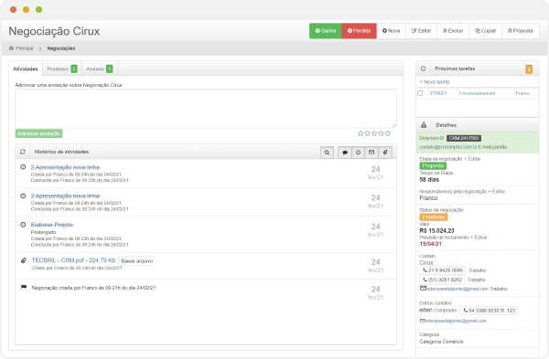Open the Anexos tab
549x359 pixels.
click(x=100, y=69)
